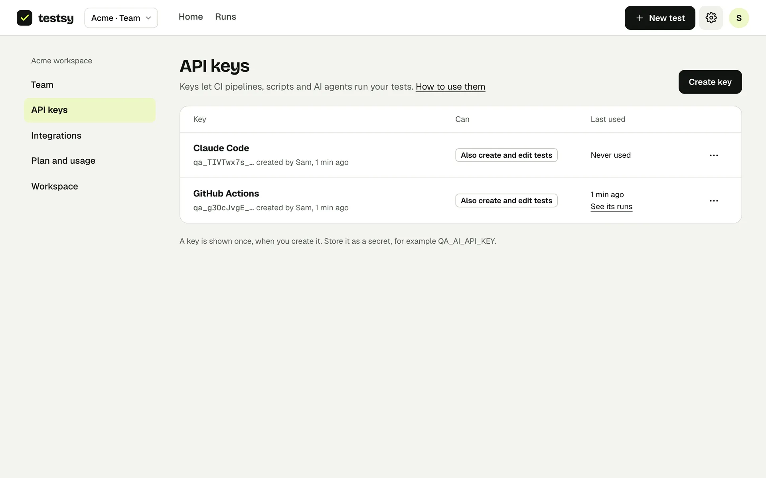
Task: Select API keys in the sidebar
Action: tap(90, 110)
